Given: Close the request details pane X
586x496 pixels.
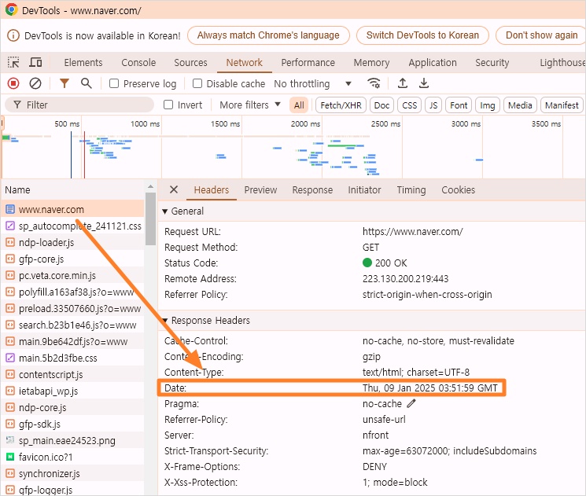Looking at the screenshot, I should pos(174,189).
